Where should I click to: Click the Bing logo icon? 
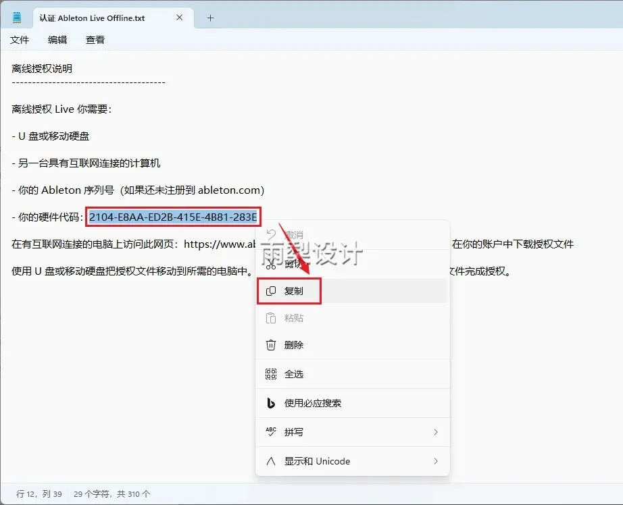270,403
